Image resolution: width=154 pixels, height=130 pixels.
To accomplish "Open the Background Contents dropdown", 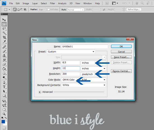I will [84, 85].
